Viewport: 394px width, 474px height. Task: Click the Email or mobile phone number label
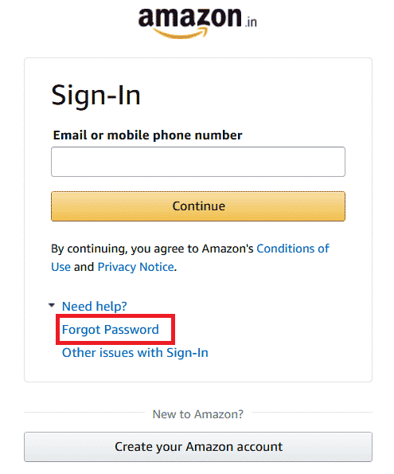147,135
